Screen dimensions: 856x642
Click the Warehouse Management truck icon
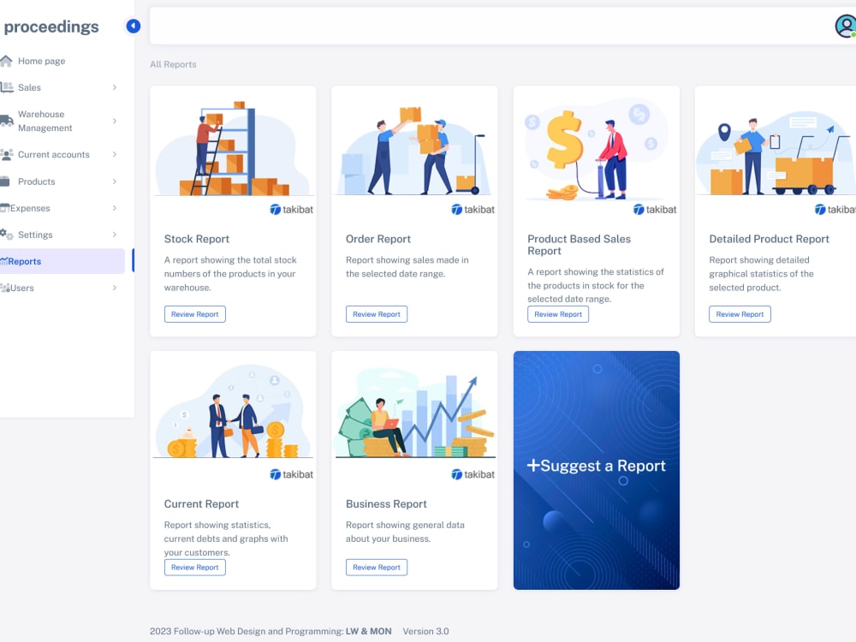(x=7, y=121)
